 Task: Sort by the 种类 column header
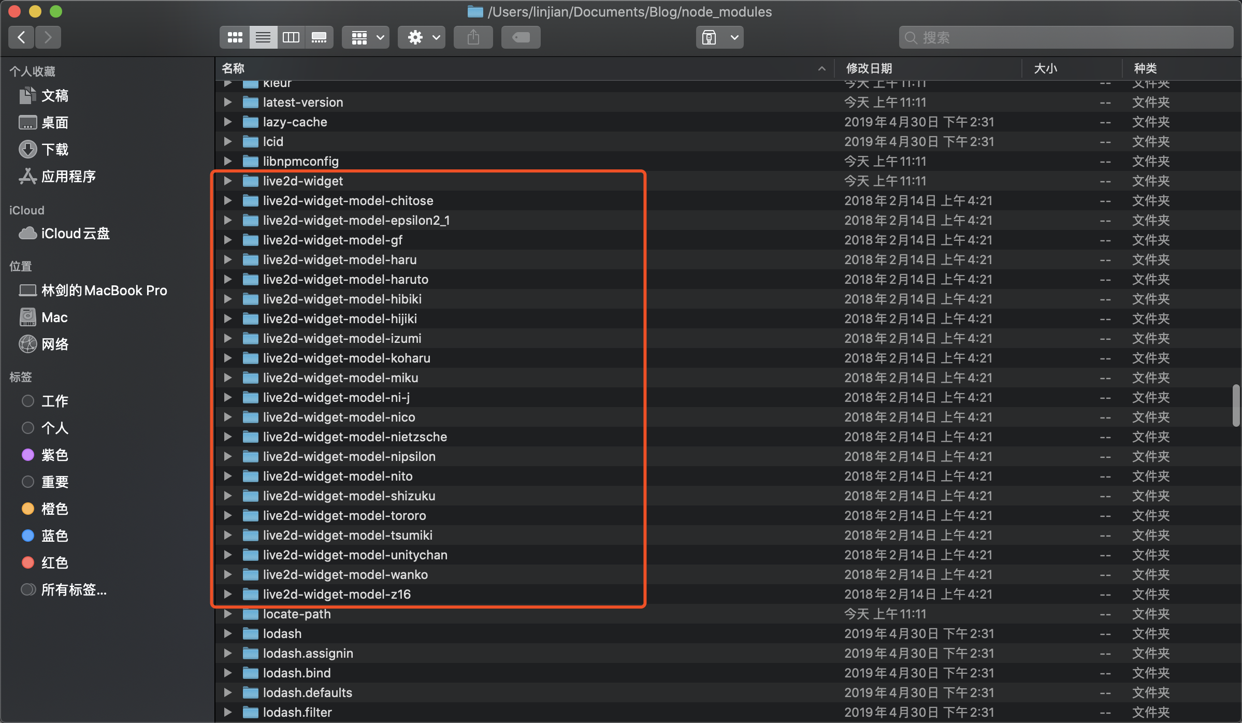coord(1182,68)
